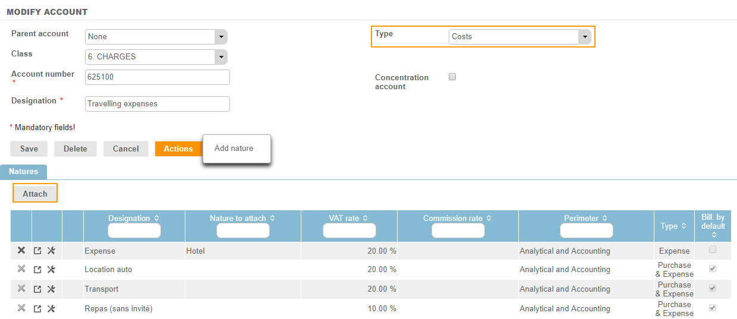Screen dimensions: 737x319
Task: Choose Add nature from the Actions menu
Action: click(x=234, y=149)
